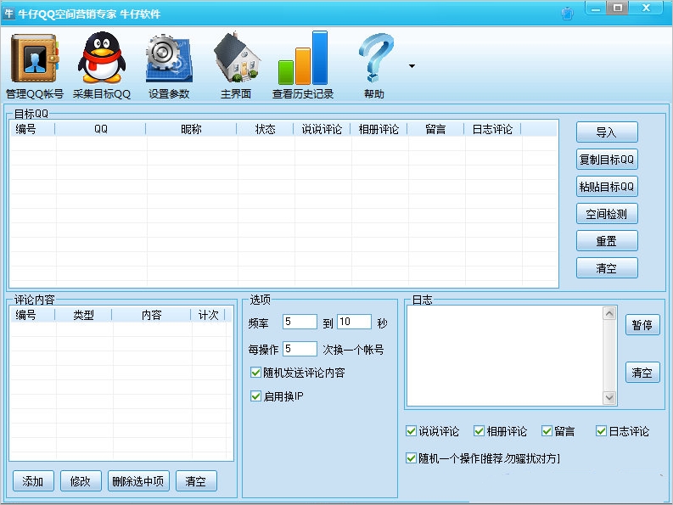Click 日志评论 column header
The image size is (673, 505).
[492, 129]
